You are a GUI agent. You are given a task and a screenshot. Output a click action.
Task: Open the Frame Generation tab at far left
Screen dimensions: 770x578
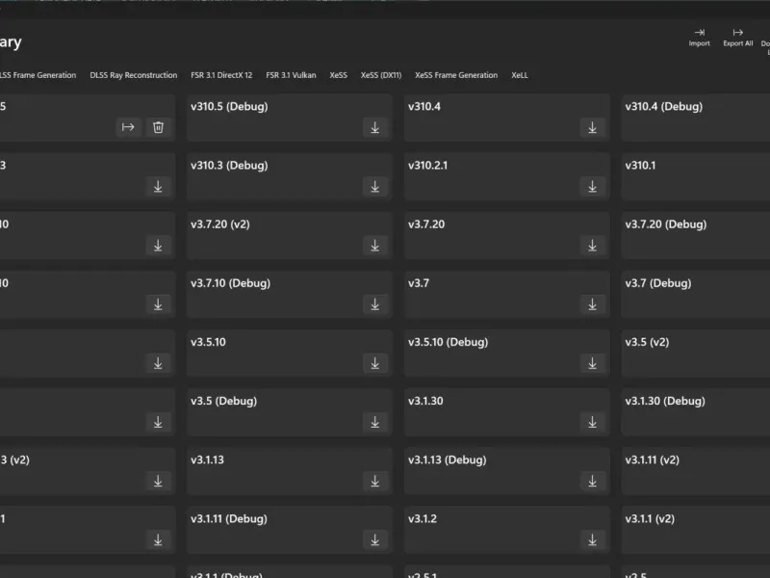(x=38, y=75)
